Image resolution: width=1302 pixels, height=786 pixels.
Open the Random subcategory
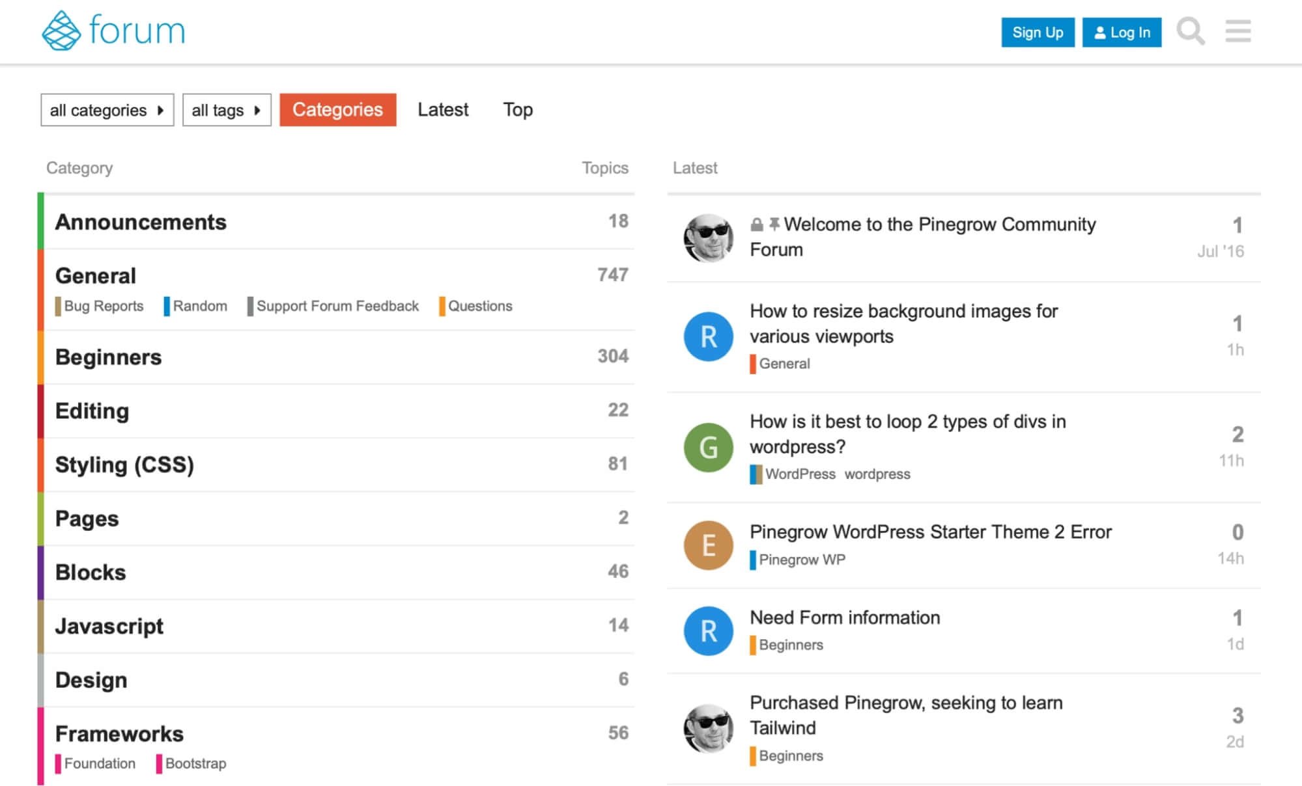coord(195,306)
